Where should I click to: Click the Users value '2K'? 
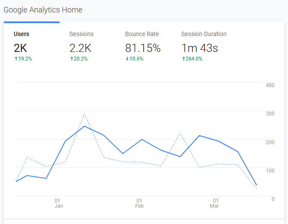click(x=21, y=48)
